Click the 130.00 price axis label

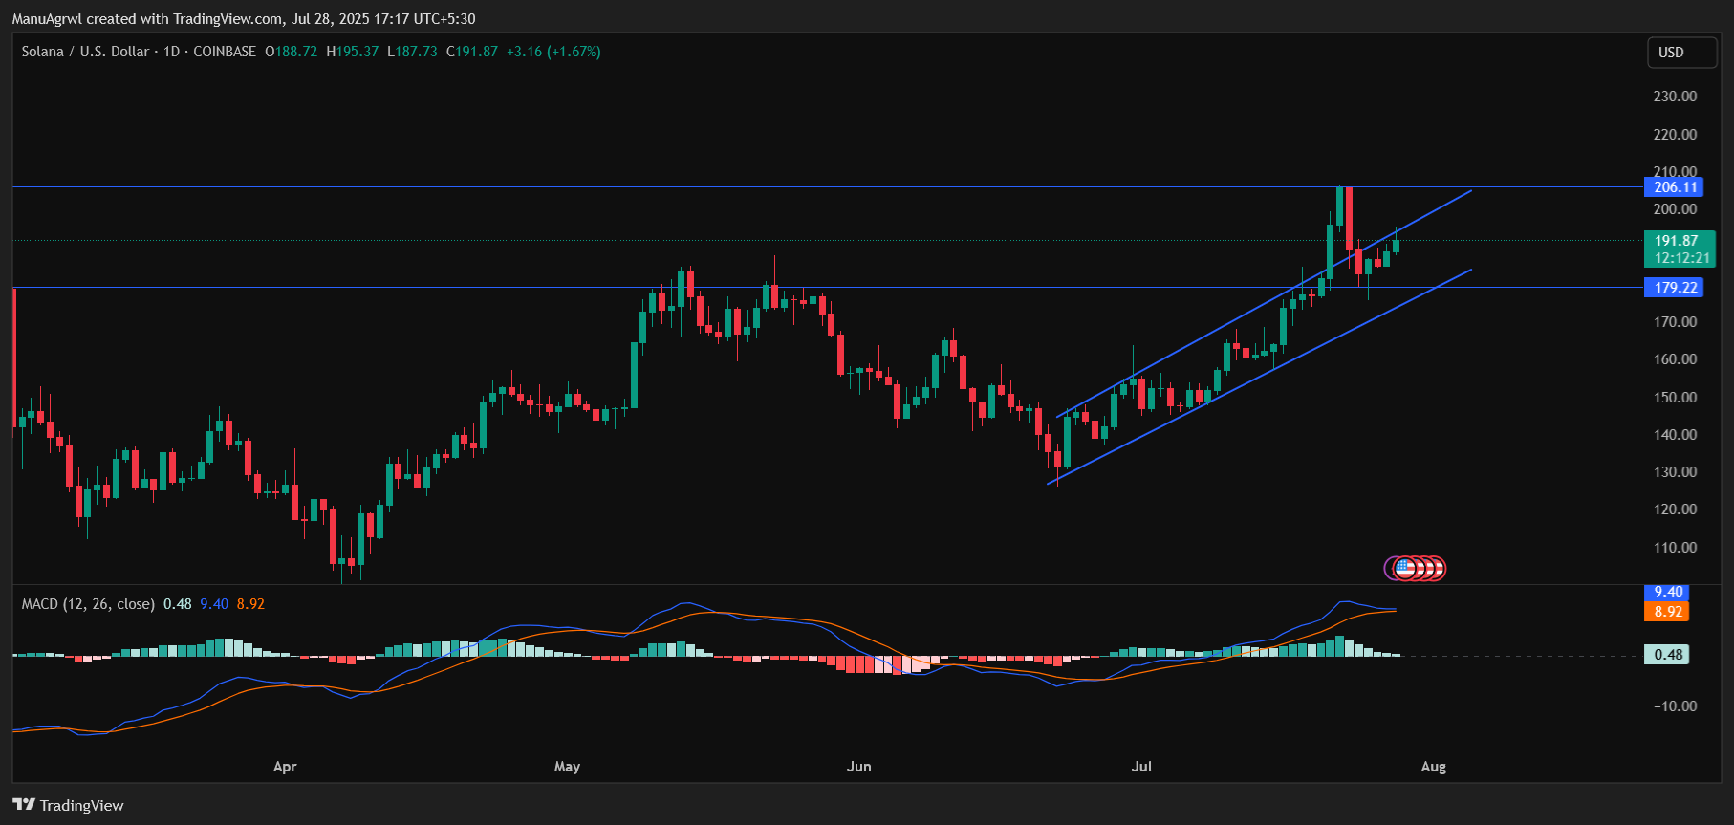point(1675,472)
